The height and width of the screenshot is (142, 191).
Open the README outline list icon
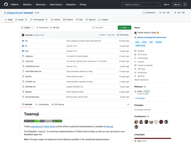[128, 105]
